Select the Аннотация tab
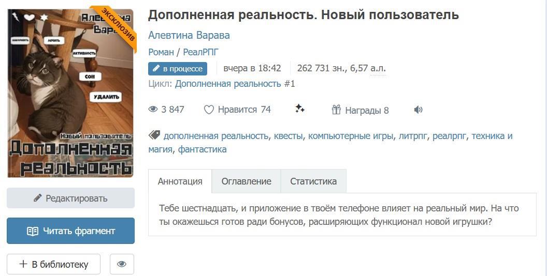The height and width of the screenshot is (276, 547). [x=180, y=181]
